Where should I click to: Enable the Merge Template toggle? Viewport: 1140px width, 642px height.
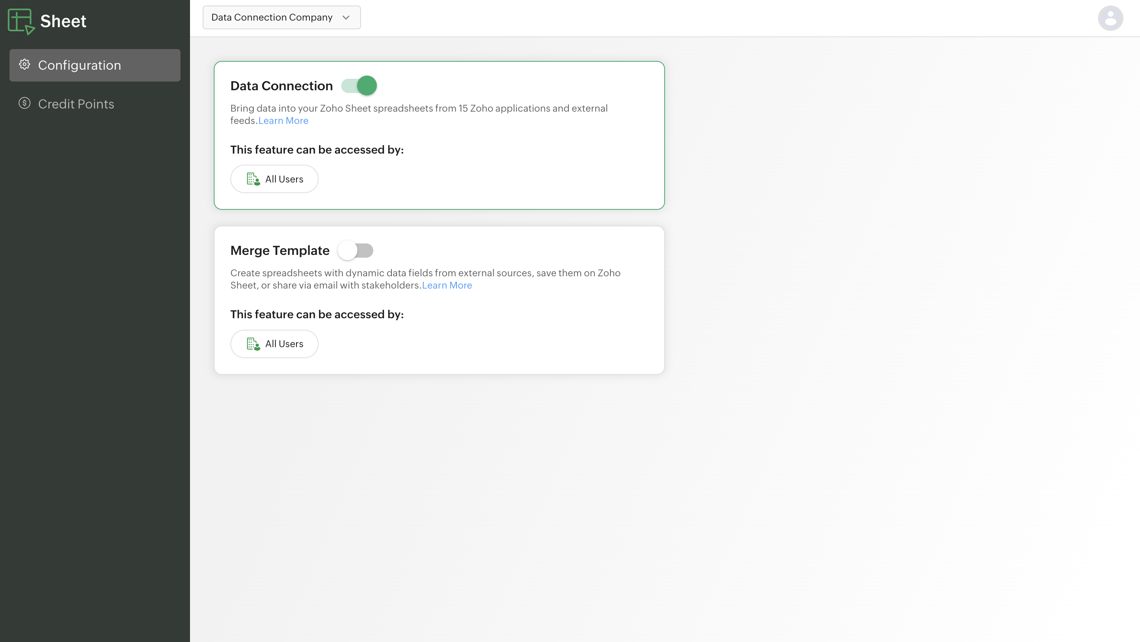[x=355, y=251]
